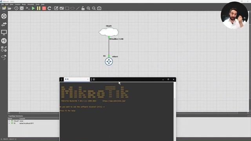Open the Control menu
The height and width of the screenshot is (141, 251).
pyautogui.click(x=17, y=4)
